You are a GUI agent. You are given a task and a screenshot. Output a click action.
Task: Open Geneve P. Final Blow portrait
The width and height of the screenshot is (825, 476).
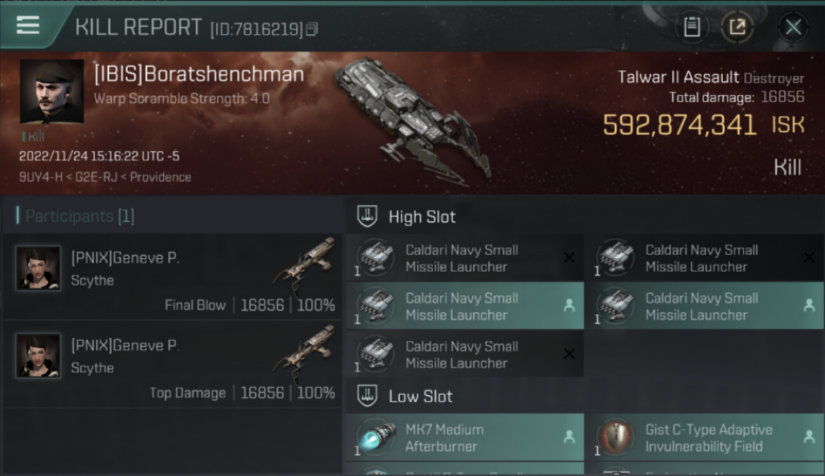coord(38,268)
